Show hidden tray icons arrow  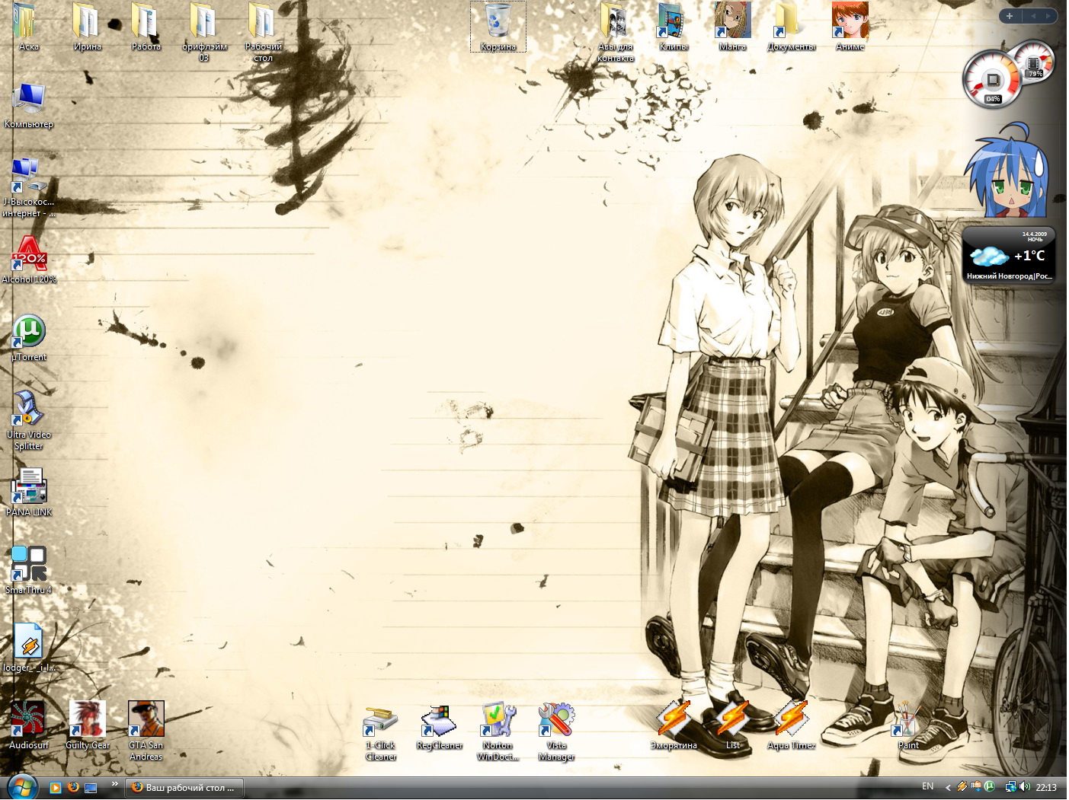click(948, 788)
